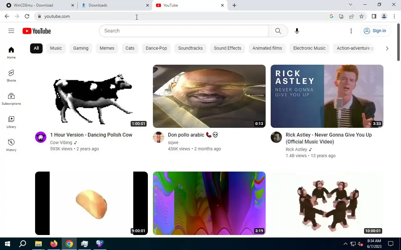401x250 pixels.
Task: Play the spinning bread 9:00:01 thumbnail
Action: (x=91, y=203)
